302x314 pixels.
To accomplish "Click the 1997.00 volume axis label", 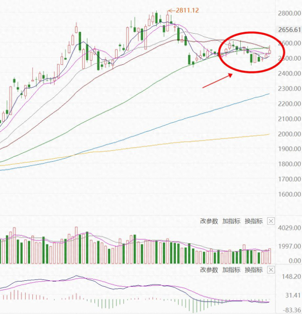I will (289, 246).
